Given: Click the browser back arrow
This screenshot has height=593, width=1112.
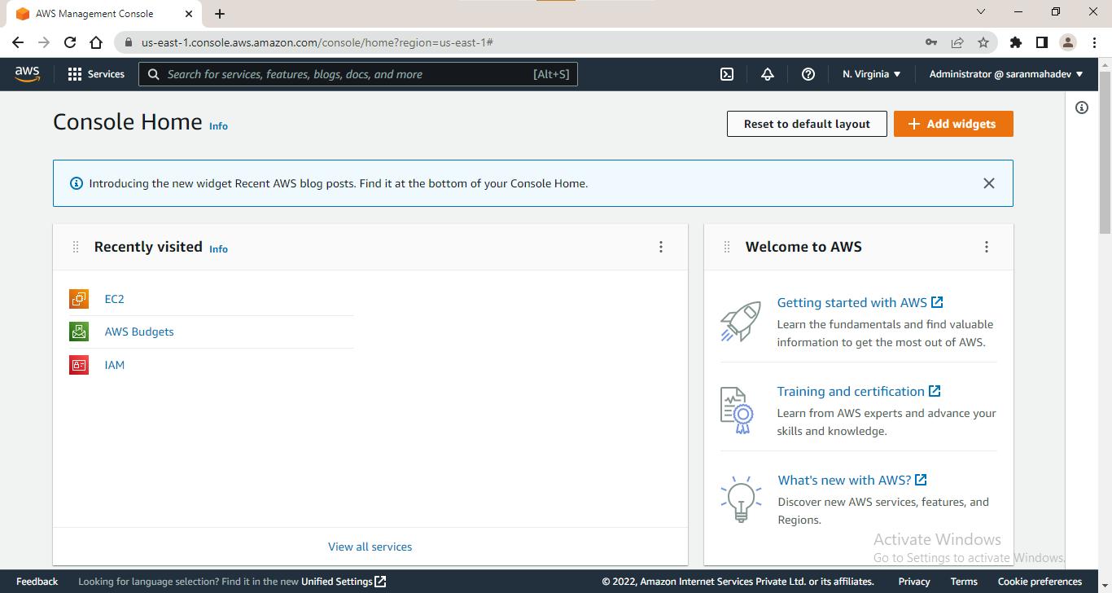Looking at the screenshot, I should pos(18,42).
